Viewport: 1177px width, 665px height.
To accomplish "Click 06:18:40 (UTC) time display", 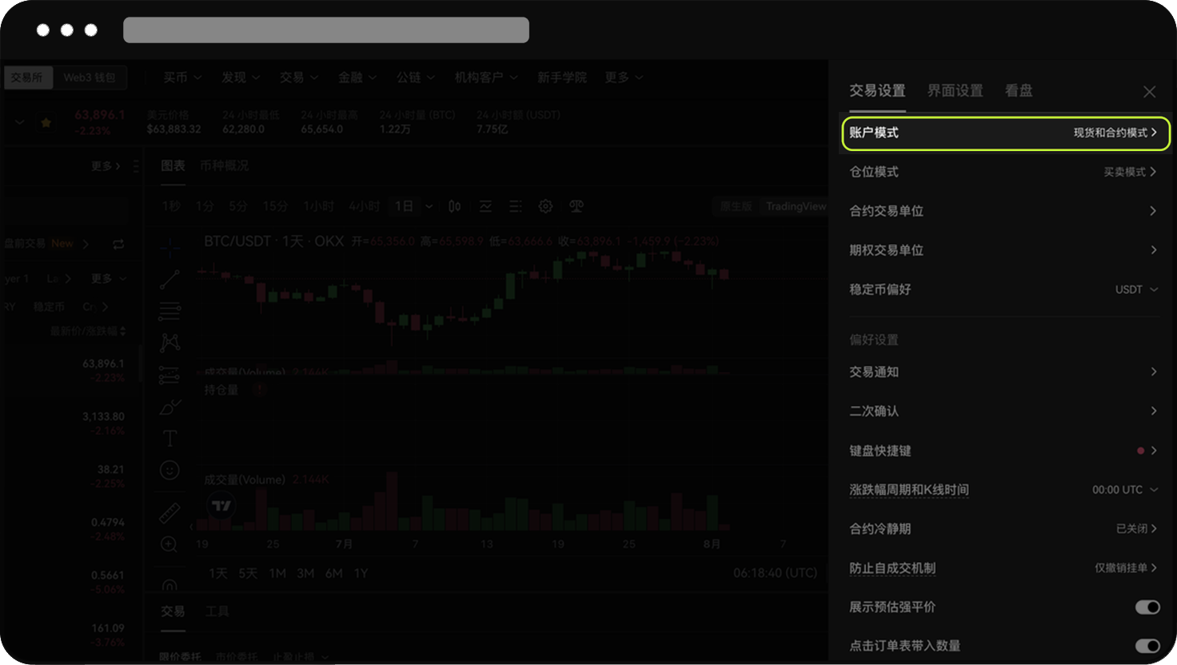I will point(775,573).
